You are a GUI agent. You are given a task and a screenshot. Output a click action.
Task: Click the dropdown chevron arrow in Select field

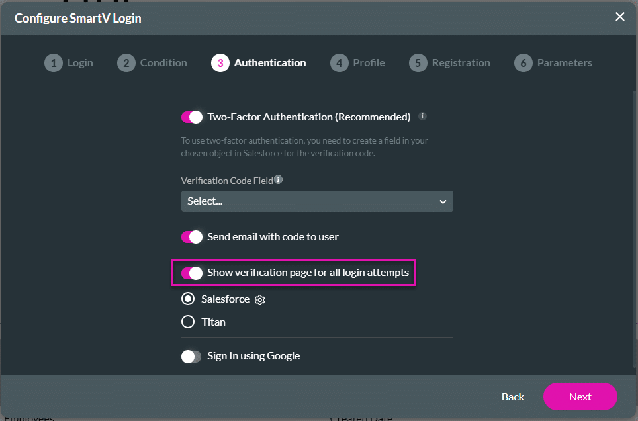(443, 202)
